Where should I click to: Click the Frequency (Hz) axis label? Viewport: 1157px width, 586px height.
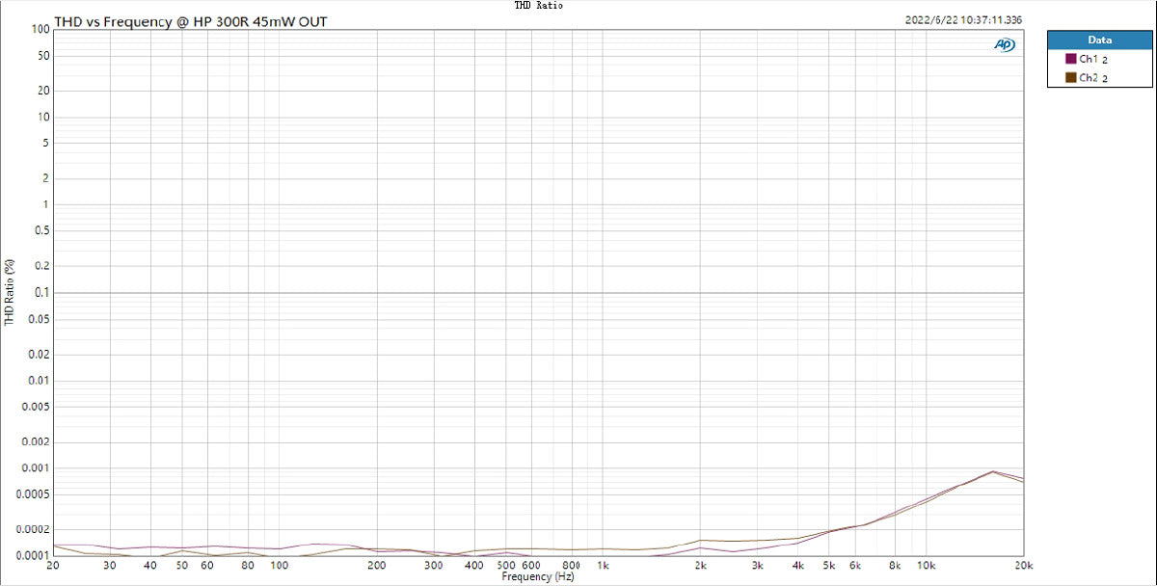click(538, 576)
